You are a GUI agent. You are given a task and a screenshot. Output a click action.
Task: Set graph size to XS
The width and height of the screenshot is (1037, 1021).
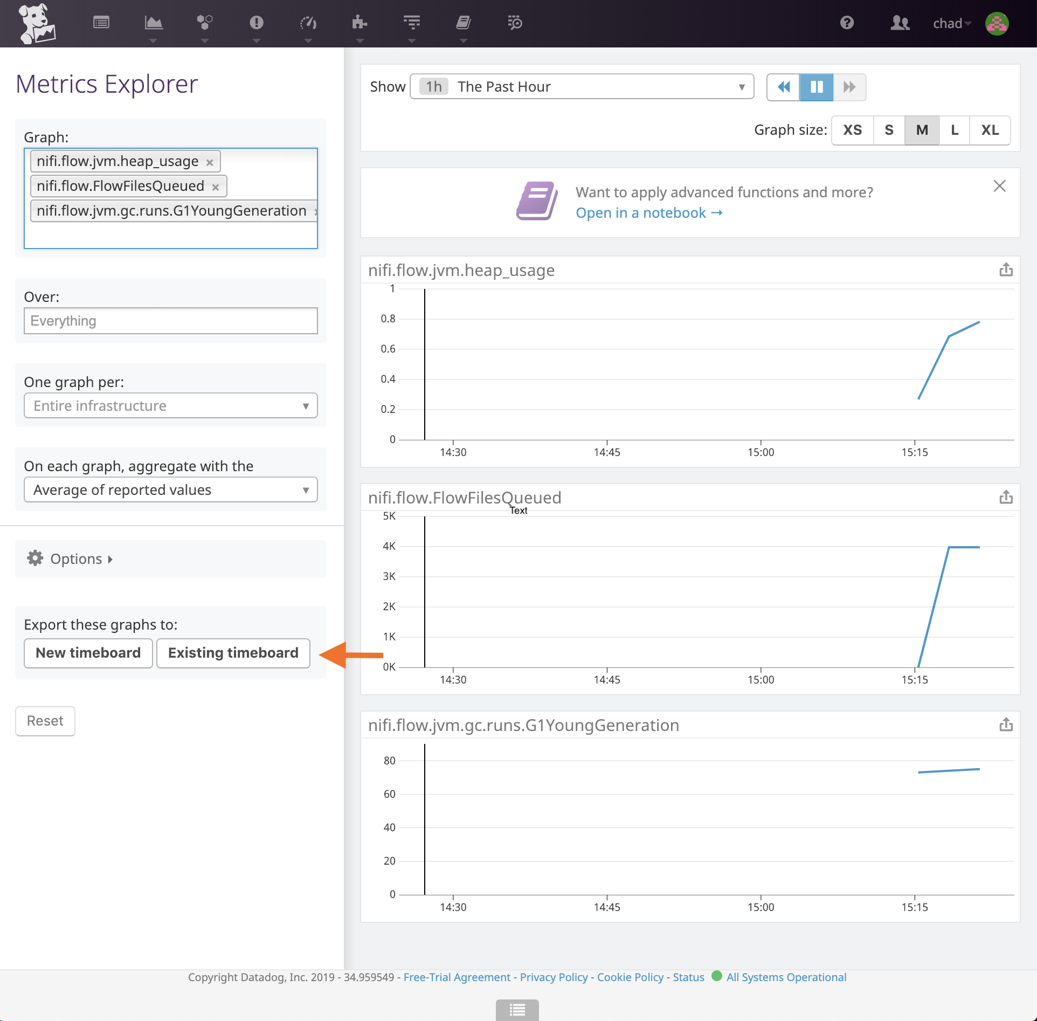[853, 130]
